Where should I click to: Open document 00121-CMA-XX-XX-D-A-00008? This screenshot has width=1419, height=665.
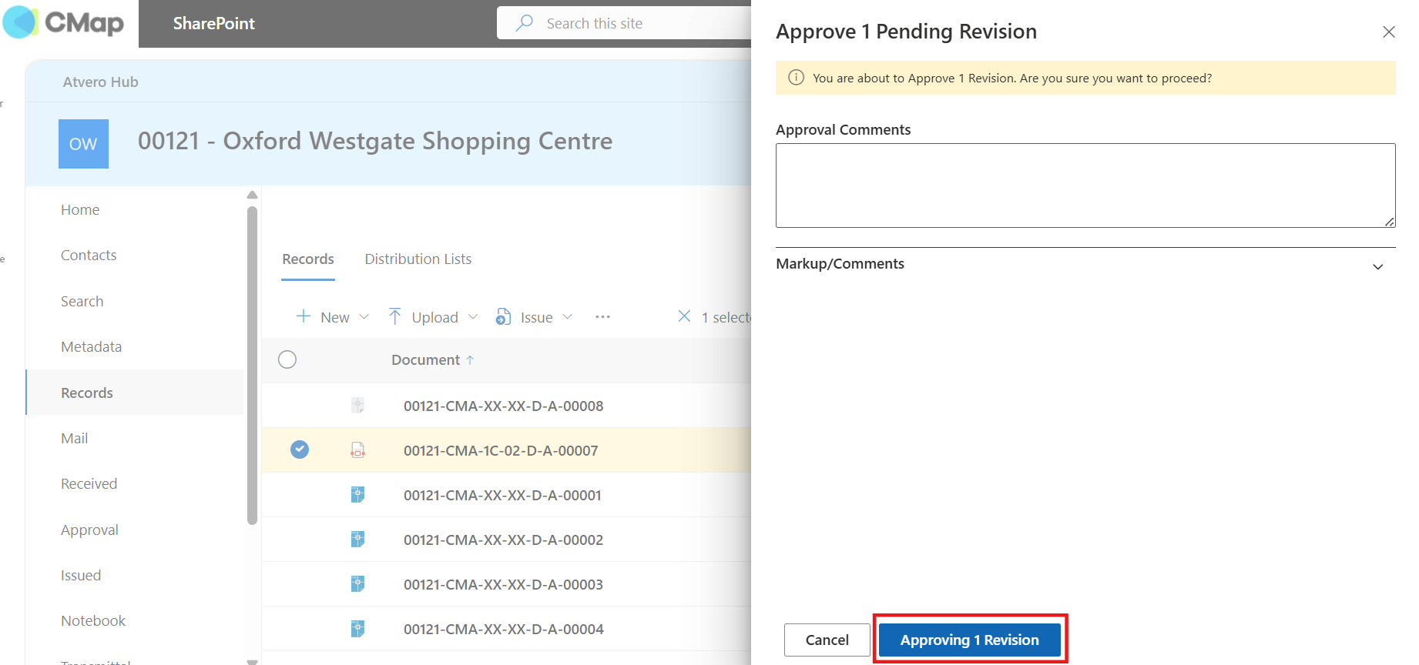click(504, 406)
